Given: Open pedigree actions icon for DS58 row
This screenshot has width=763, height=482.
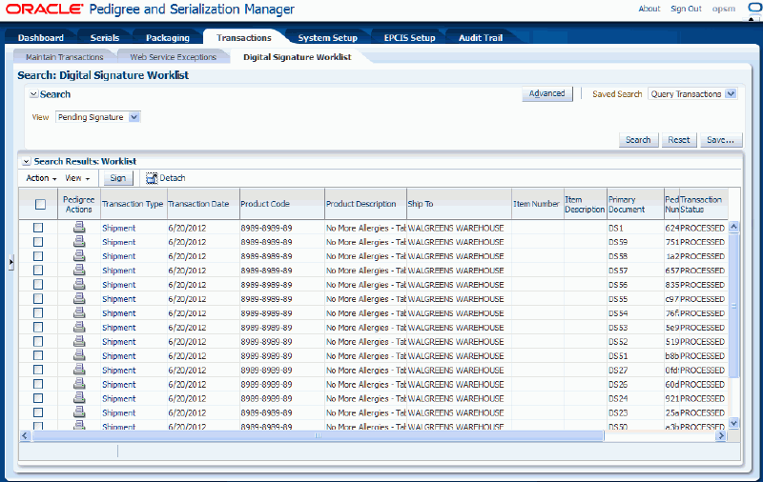Looking at the screenshot, I should [79, 255].
